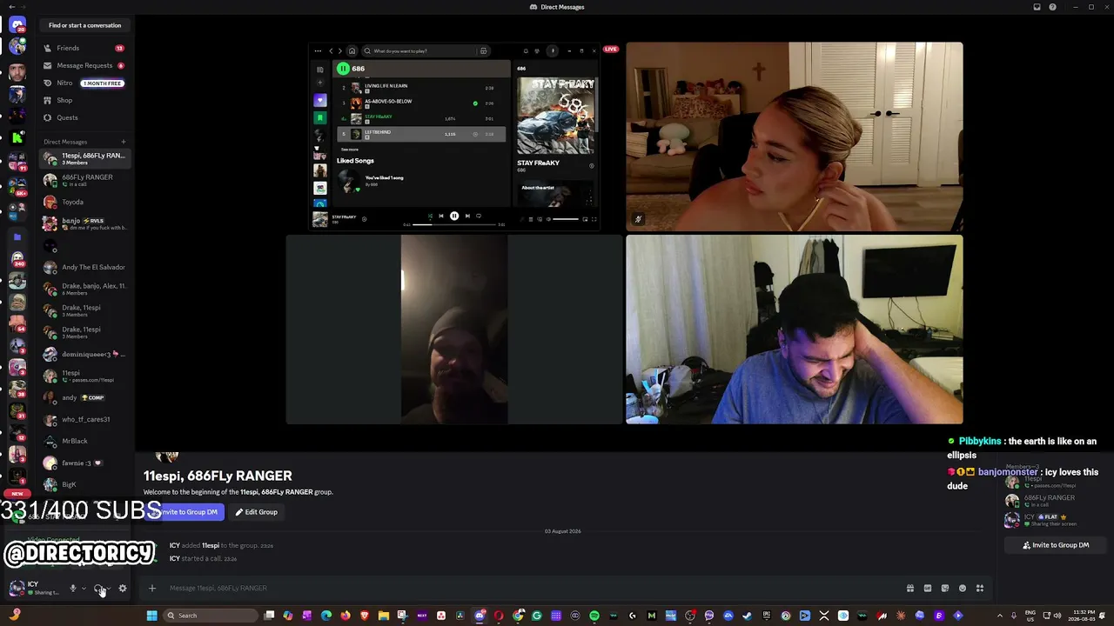The image size is (1114, 626).
Task: Open the BigK direct message
Action: (84, 484)
